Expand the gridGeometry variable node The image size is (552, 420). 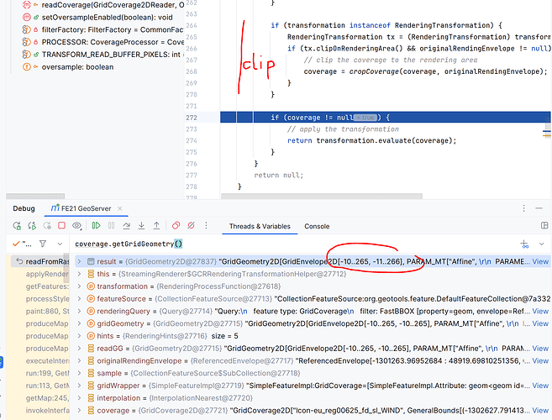click(x=80, y=323)
